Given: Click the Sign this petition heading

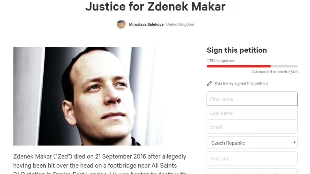Looking at the screenshot, I should (x=237, y=50).
